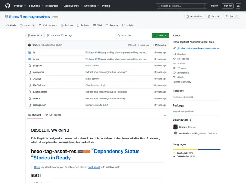Click the eye icon beside 2 watching
This screenshot has width=246, height=183.
pos(174,73)
